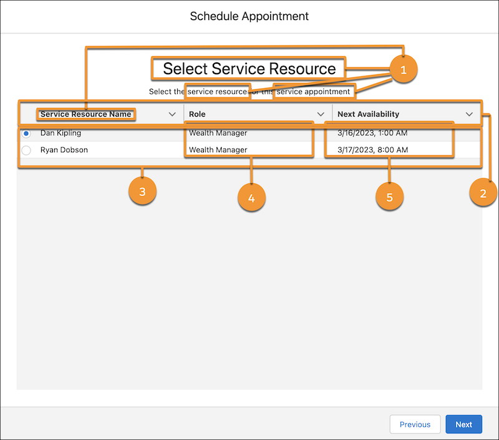
Task: Select the radio button for Dan Kipling
Action: [x=25, y=133]
